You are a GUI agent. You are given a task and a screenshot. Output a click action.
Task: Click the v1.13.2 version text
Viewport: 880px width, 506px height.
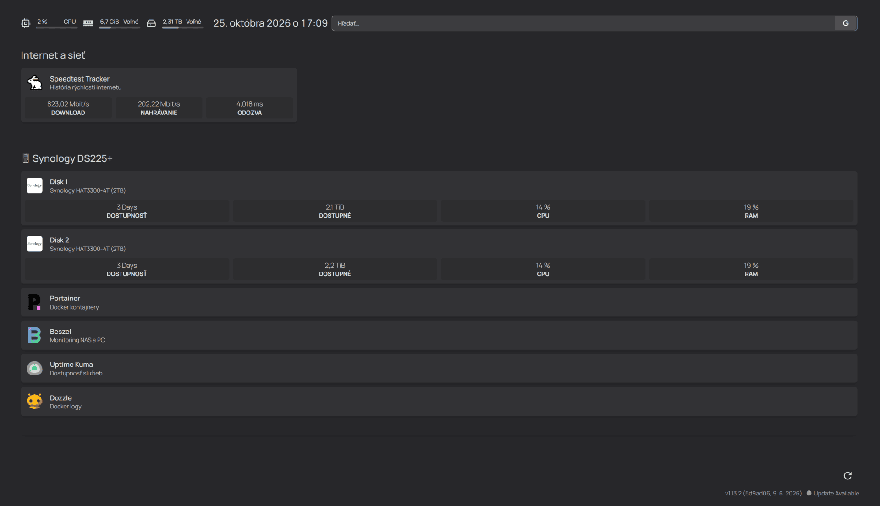pyautogui.click(x=763, y=493)
